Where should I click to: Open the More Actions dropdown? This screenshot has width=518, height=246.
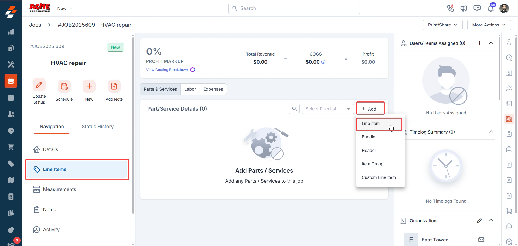[x=489, y=25]
